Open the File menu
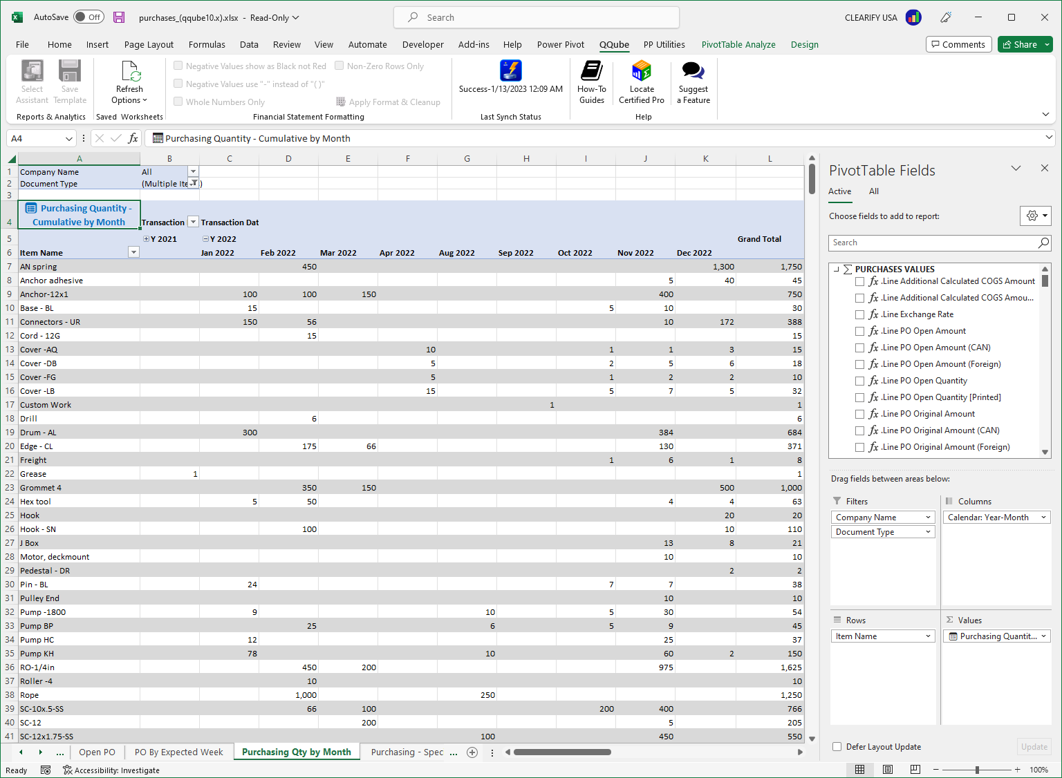 [22, 44]
